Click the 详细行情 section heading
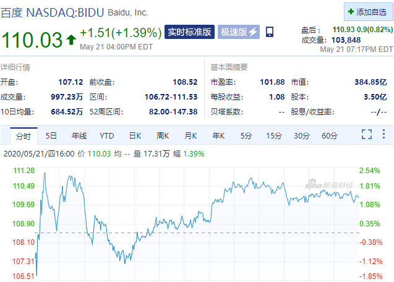The width and height of the screenshot is (394, 282). coord(15,67)
